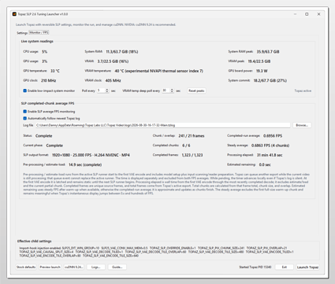Screen dimensions: 335x284
Task: Click the Started Topaz PID status text
Action: (255, 267)
